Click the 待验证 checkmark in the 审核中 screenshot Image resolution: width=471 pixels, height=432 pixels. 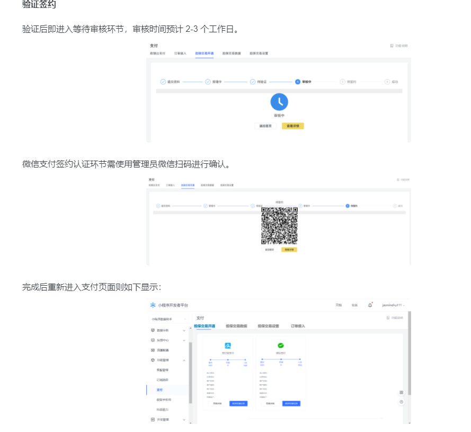[253, 82]
